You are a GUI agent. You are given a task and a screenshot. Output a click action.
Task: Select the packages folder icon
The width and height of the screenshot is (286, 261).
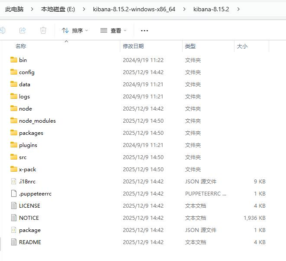pyautogui.click(x=14, y=133)
